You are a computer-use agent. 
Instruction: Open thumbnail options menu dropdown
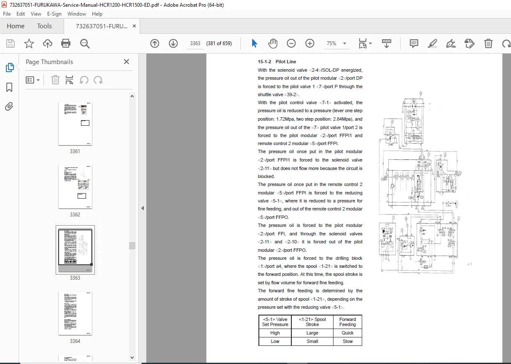click(33, 80)
